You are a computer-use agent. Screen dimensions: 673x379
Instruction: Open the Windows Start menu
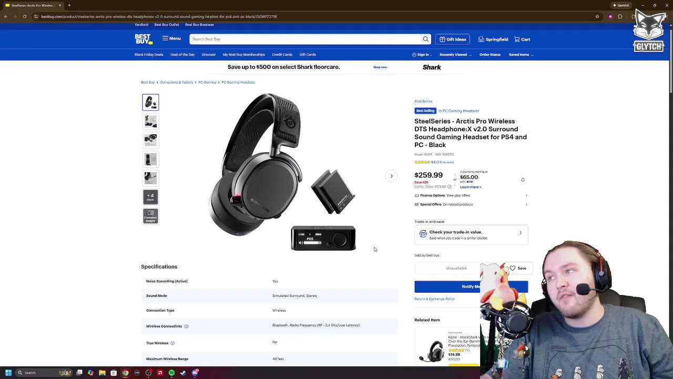(x=8, y=373)
